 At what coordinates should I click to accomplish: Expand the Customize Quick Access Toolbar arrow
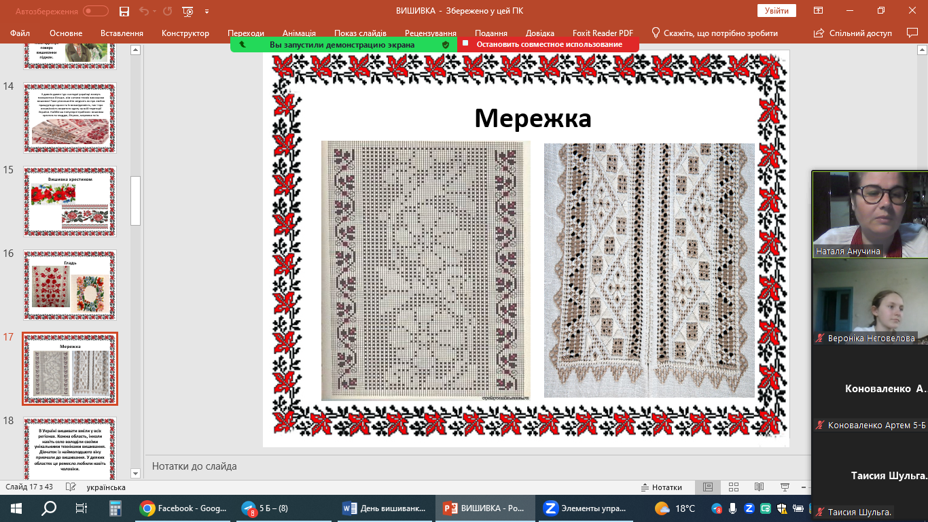coord(207,12)
